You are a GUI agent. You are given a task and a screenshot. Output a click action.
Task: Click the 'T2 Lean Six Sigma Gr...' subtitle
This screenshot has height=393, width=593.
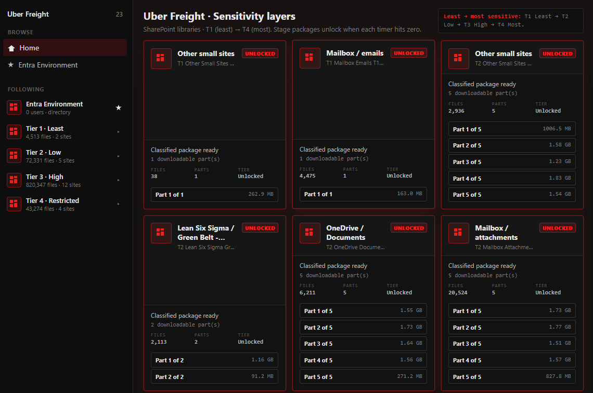[206, 247]
